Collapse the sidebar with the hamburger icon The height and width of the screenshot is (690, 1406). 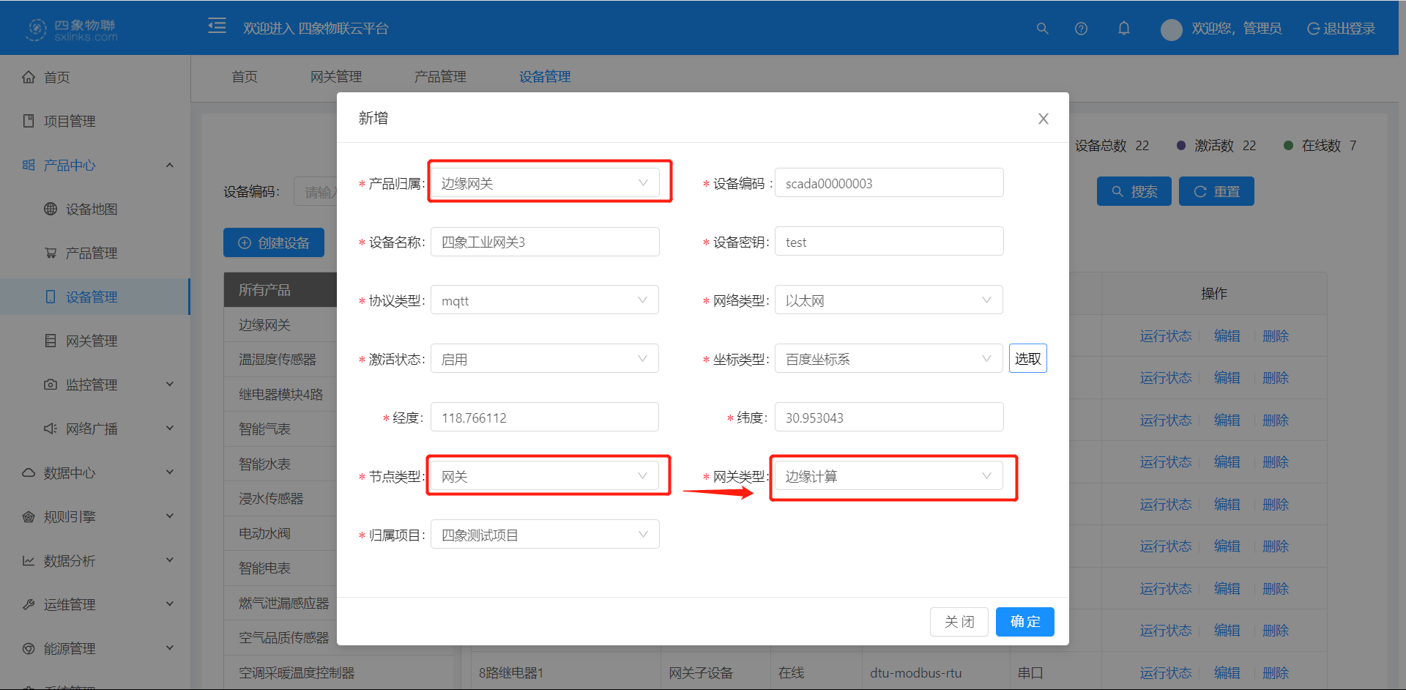click(x=217, y=25)
